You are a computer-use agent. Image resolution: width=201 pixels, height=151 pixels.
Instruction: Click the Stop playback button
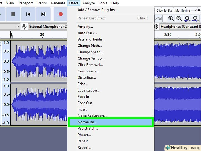(x=13, y=14)
